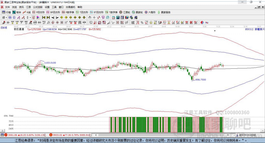Jump to the first bar arrow button
The width and height of the screenshot is (265, 143).
pyautogui.click(x=43, y=18)
